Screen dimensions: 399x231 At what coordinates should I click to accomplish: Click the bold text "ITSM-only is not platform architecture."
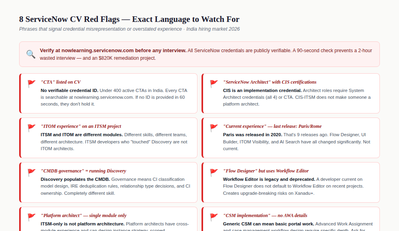83,224
